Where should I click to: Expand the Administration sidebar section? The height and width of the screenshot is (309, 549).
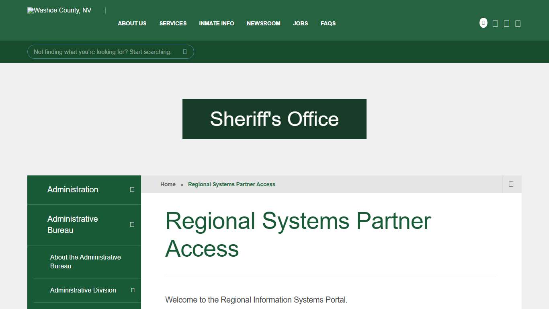pos(132,189)
